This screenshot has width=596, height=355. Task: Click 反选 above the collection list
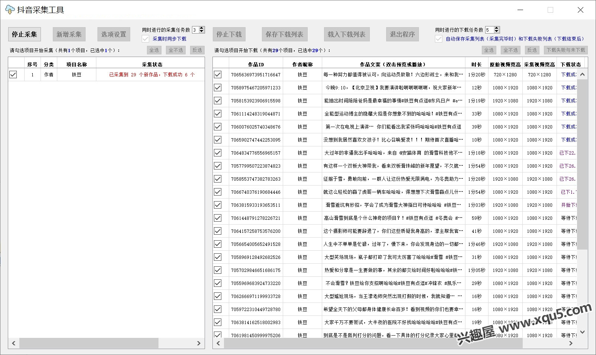tap(197, 50)
